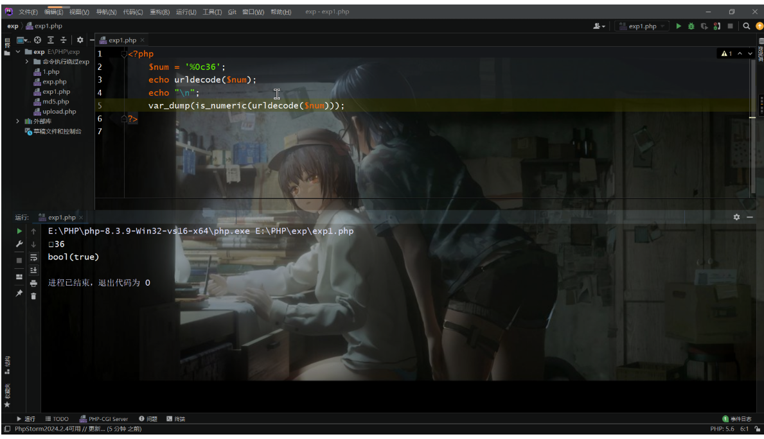Open the 工具(T) menu

pyautogui.click(x=212, y=12)
